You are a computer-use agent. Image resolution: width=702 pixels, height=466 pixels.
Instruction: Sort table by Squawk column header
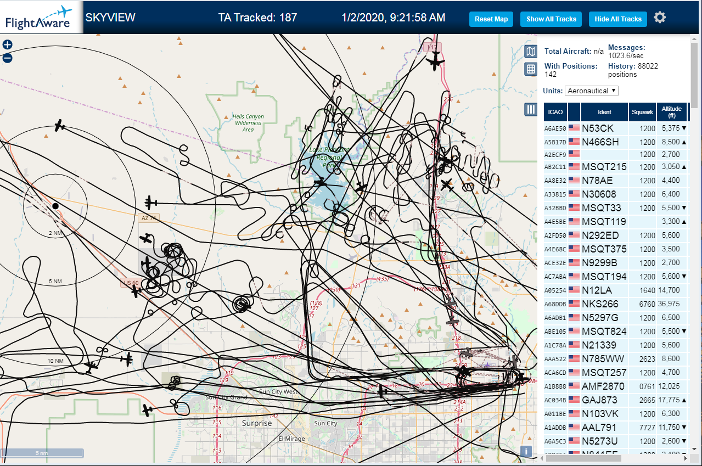(x=642, y=112)
